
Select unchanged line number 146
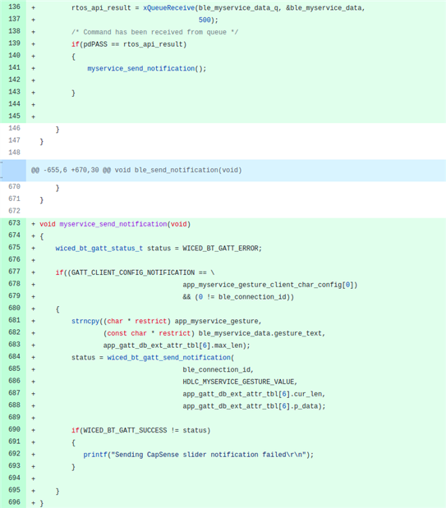coord(14,128)
